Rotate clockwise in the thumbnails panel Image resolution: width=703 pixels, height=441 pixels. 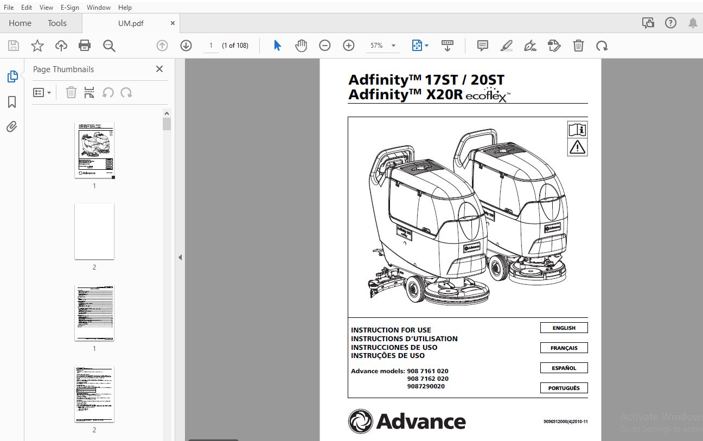click(126, 93)
